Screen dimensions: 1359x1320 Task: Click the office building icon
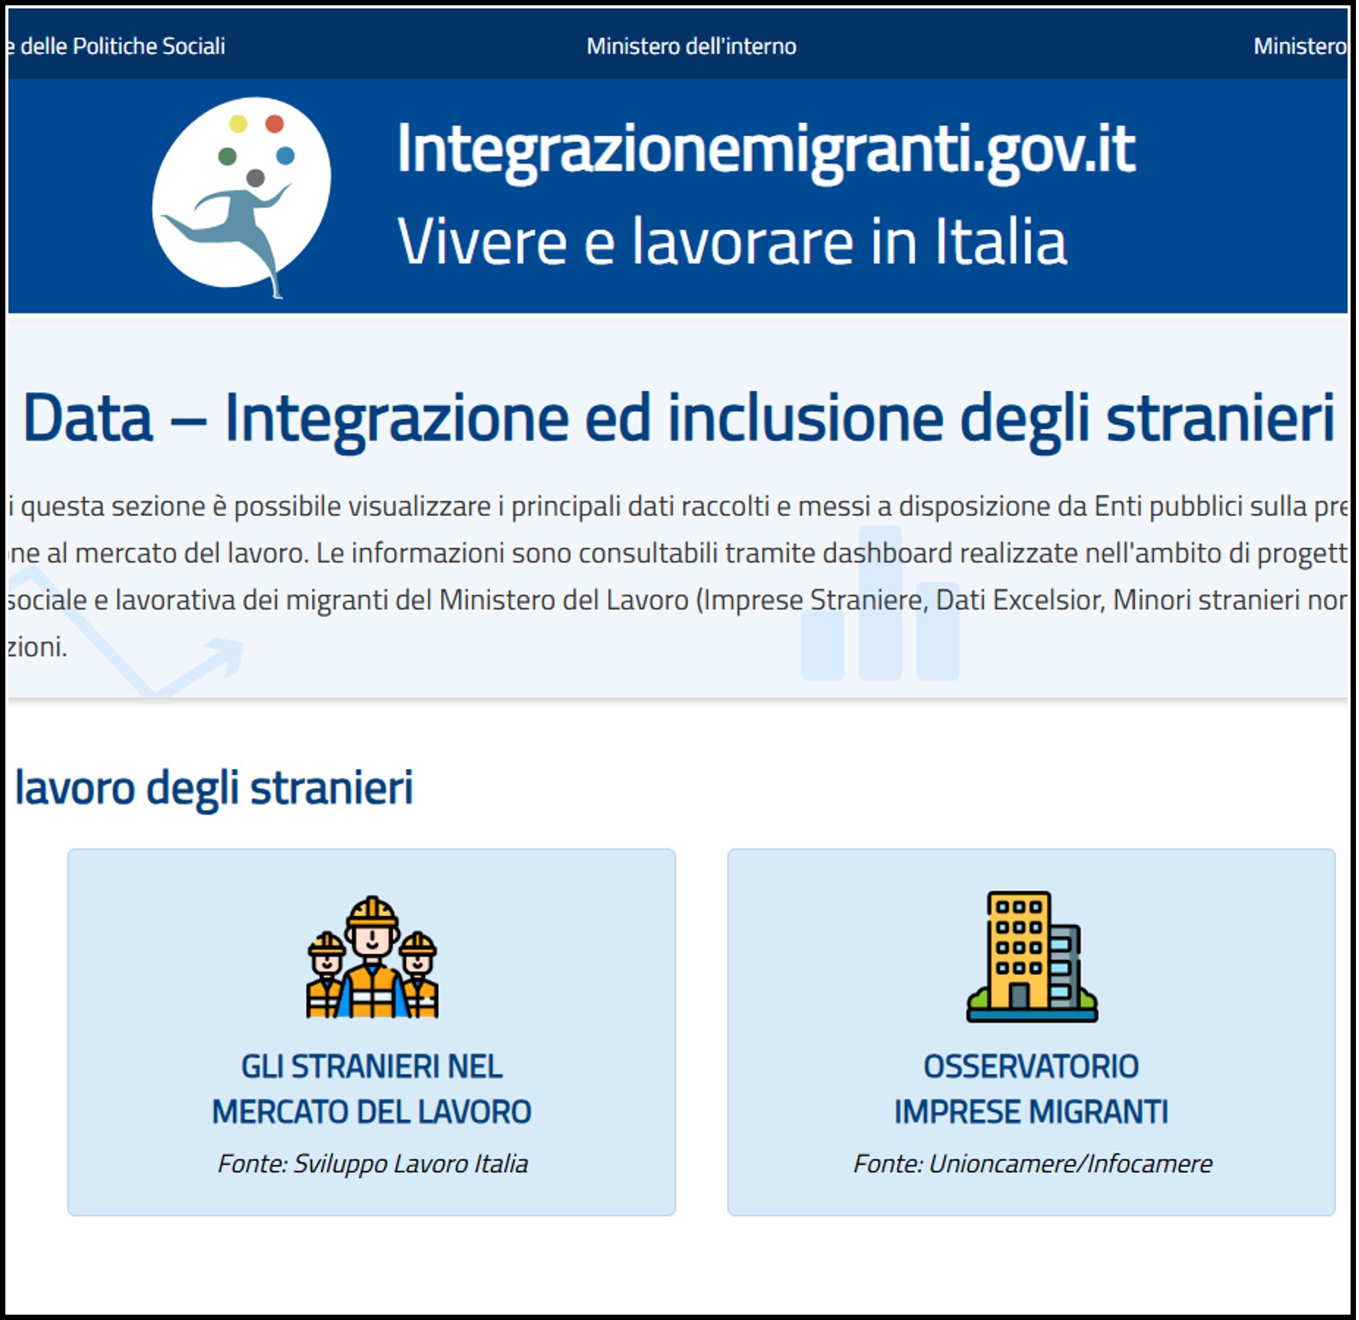pos(1031,957)
